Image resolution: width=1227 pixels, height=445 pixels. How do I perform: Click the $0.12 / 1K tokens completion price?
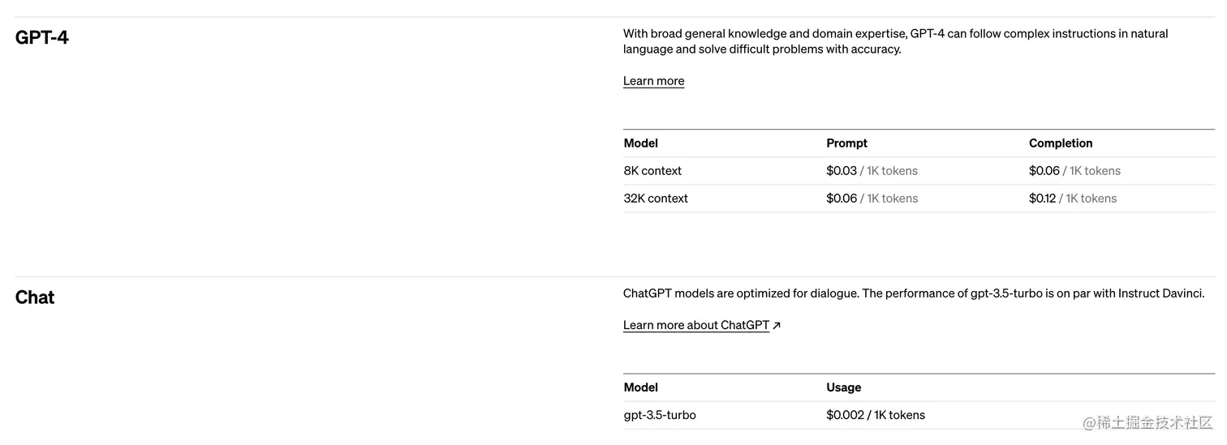1073,199
